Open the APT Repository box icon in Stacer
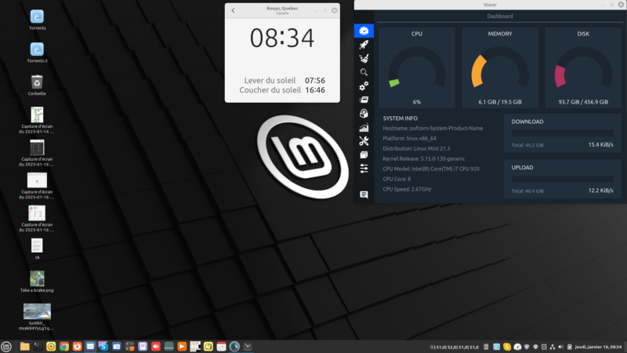The image size is (627, 353). coord(364,155)
